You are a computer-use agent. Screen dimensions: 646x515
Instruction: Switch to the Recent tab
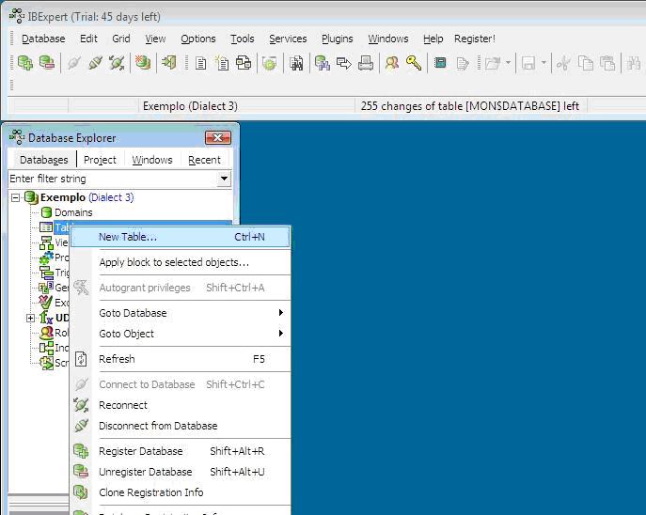tap(204, 160)
